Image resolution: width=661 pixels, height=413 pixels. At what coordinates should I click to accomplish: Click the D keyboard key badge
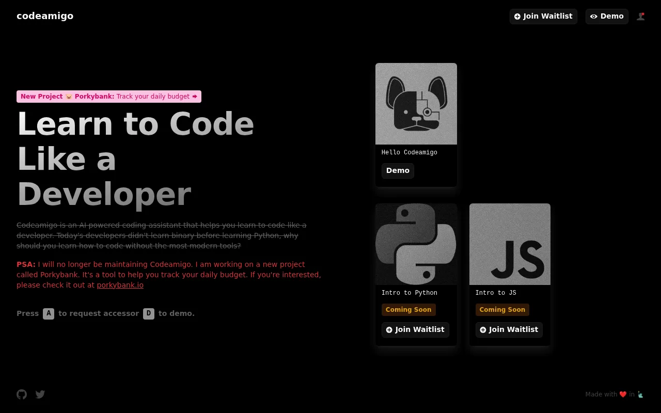click(149, 313)
